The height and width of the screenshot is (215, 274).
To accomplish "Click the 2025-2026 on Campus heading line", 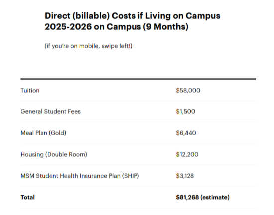I will [x=117, y=27].
